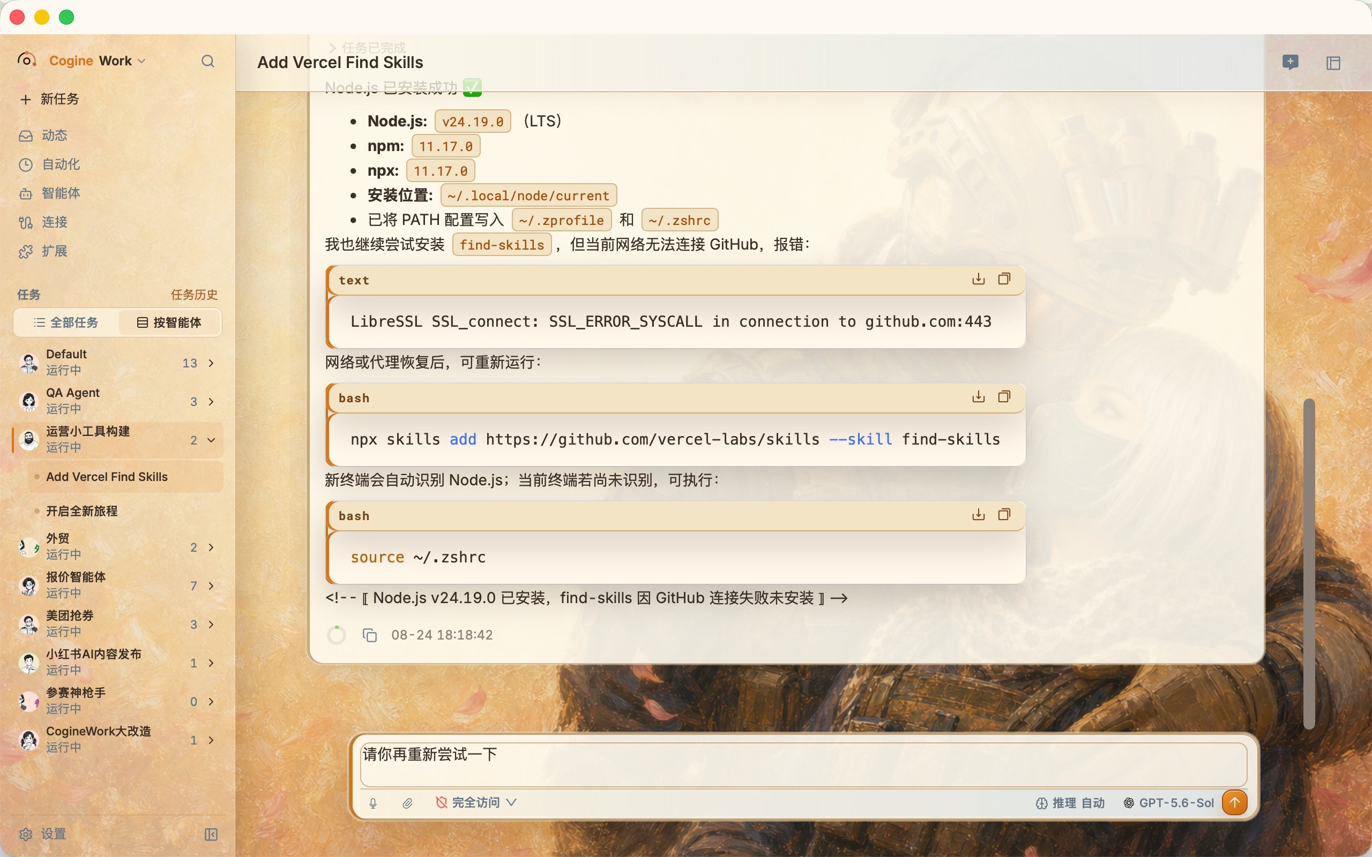Copy the source ~/.zshrc code block
The height and width of the screenshot is (857, 1372).
1004,515
